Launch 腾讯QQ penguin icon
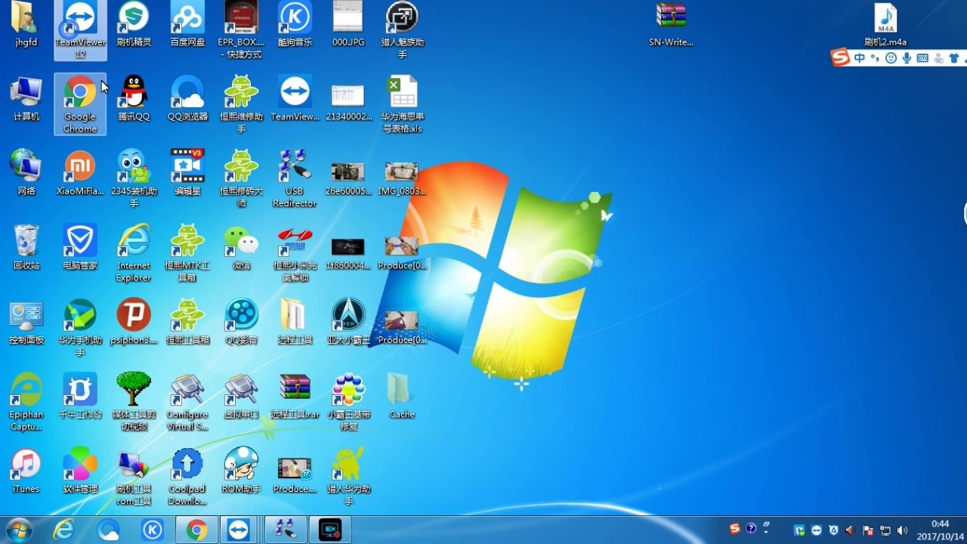Viewport: 967px width, 544px height. click(134, 99)
